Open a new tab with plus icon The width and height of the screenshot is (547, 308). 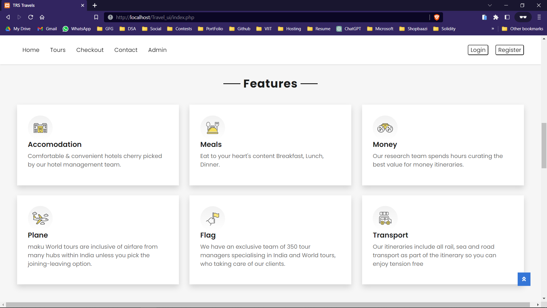click(x=95, y=5)
